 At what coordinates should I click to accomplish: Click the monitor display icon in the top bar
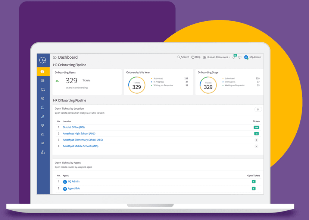pyautogui.click(x=240, y=57)
